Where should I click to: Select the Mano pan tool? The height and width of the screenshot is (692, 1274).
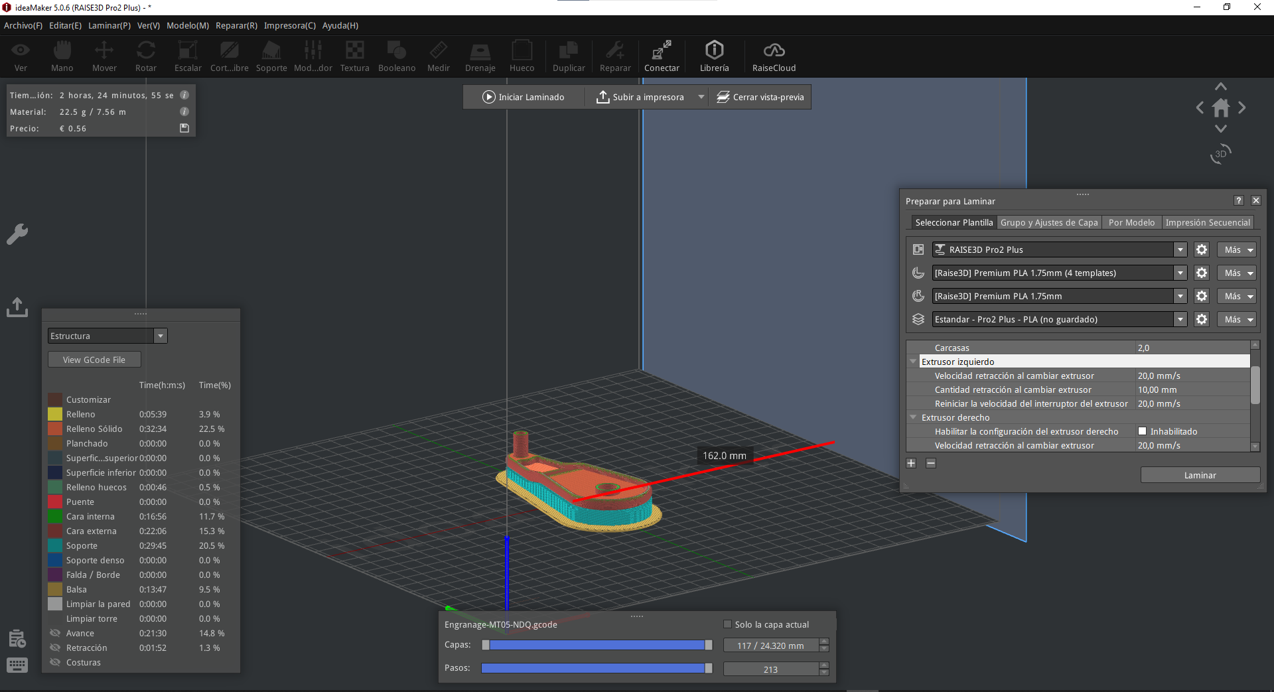pos(62,56)
